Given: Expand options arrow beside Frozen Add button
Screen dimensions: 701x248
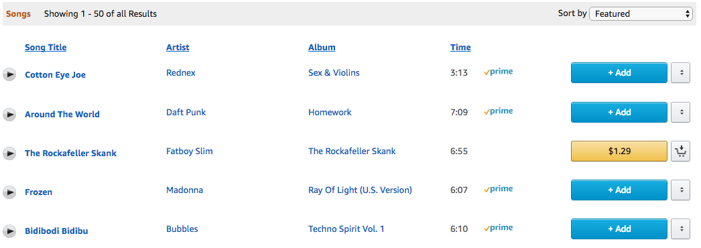Looking at the screenshot, I should pos(681,190).
